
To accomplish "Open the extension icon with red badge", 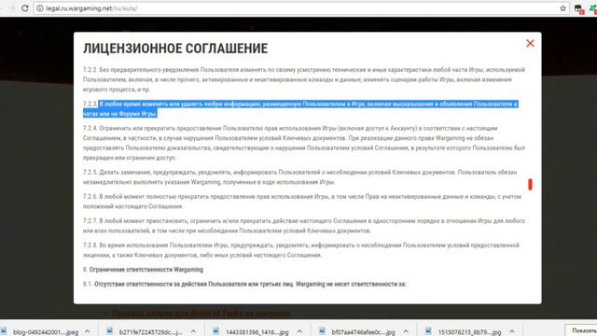I will [x=578, y=9].
